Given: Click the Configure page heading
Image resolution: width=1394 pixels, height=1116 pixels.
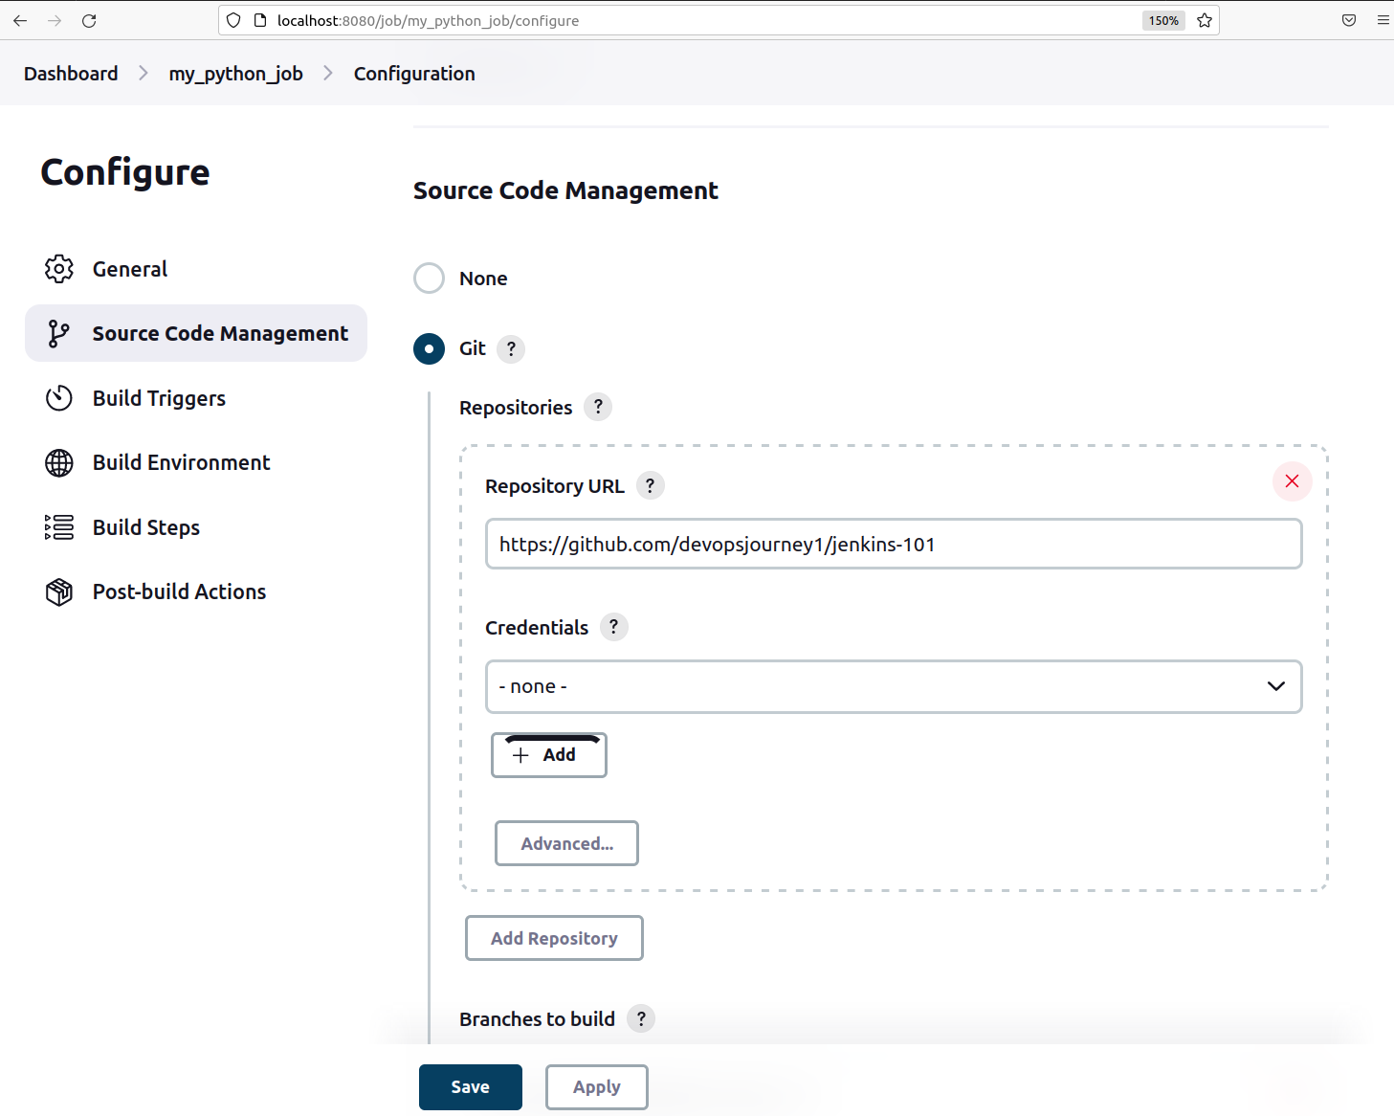Looking at the screenshot, I should point(125,172).
